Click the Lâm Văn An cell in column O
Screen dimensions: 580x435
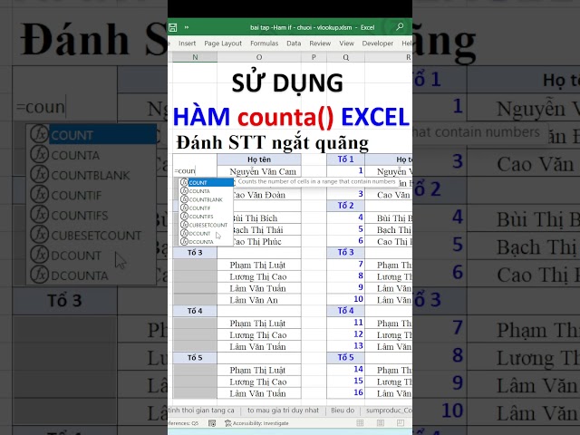(x=259, y=300)
